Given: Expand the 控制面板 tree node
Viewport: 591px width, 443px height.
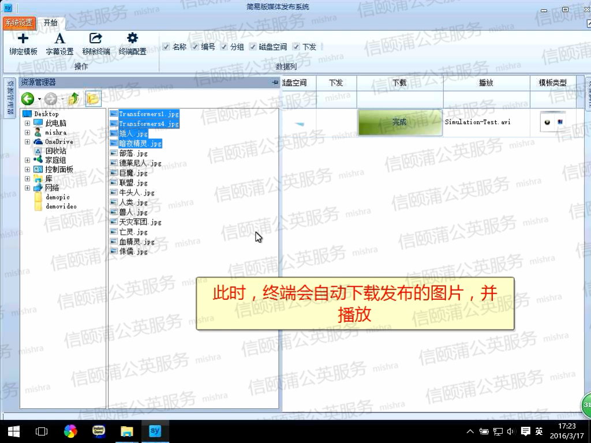Looking at the screenshot, I should 27,169.
